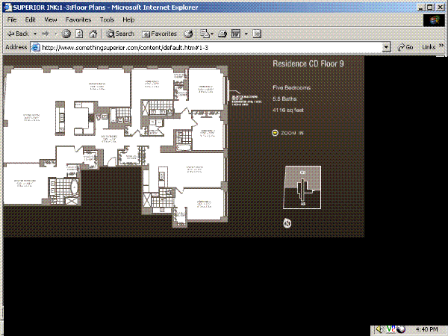Open the Search toolbar button
Image resolution: width=448 pixels, height=336 pixels.
120,34
